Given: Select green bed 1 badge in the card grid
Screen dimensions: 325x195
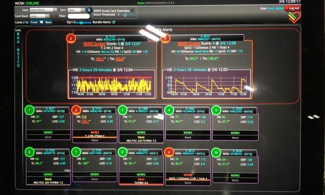Looking at the screenshot, I should click(x=30, y=110).
